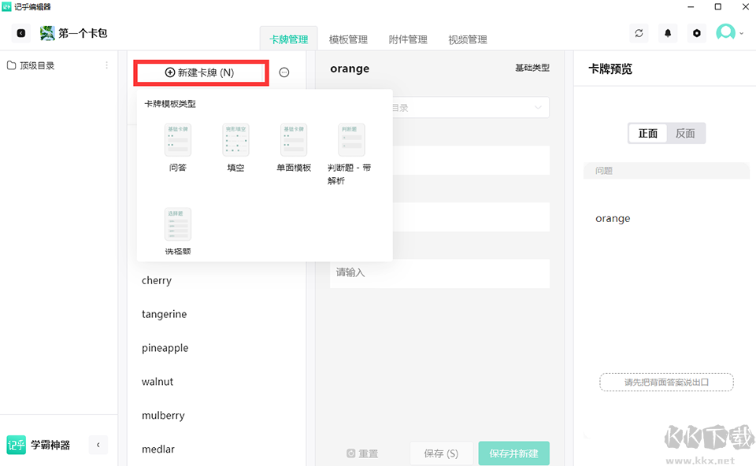Show the 正面 card preview side
The image size is (756, 466).
coord(647,134)
